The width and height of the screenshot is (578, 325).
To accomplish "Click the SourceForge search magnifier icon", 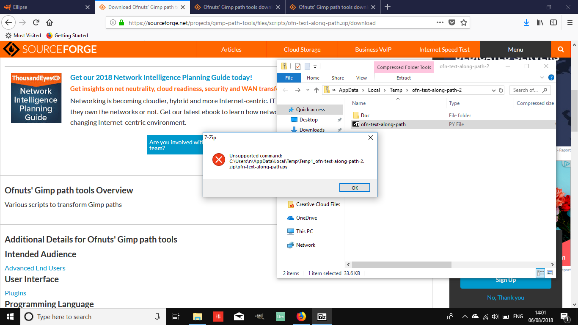I will (561, 50).
